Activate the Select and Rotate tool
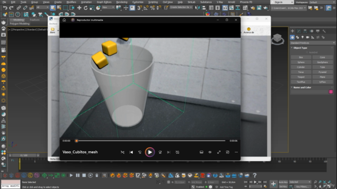337x189 pixels. 85,8
